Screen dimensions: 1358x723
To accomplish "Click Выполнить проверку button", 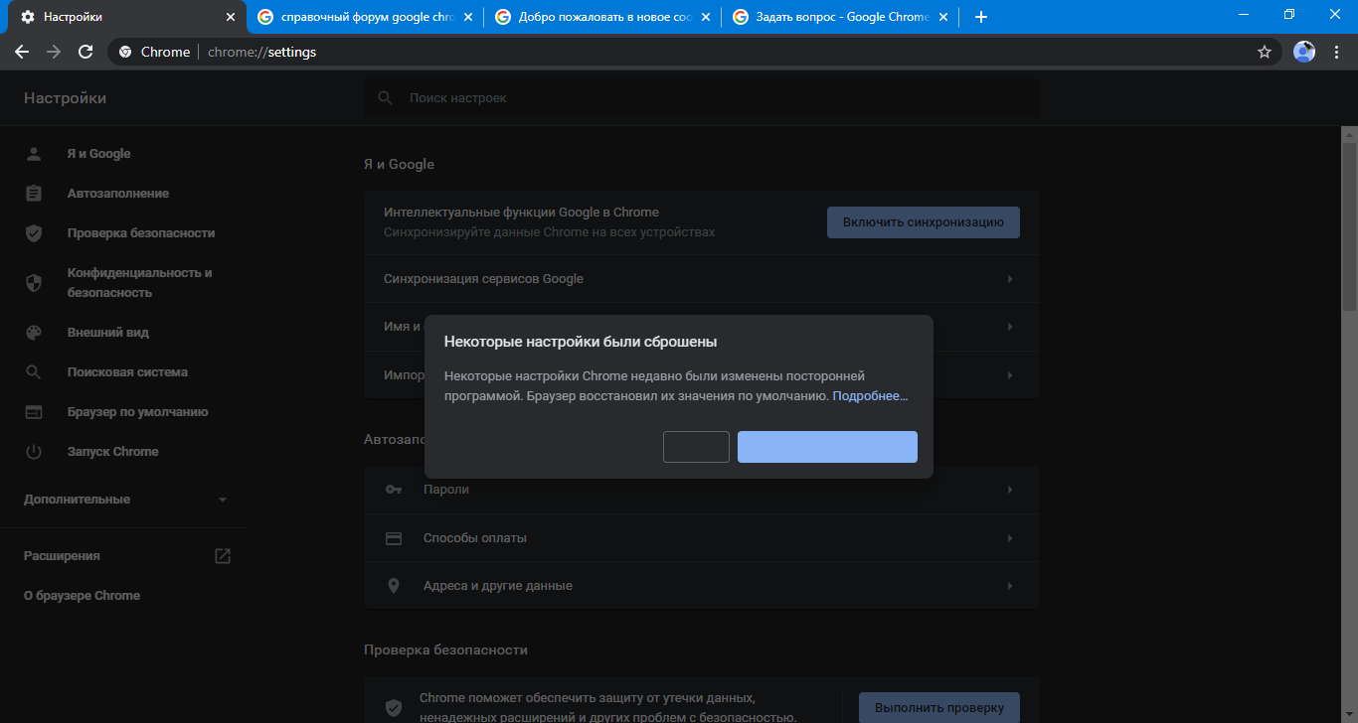I will click(939, 708).
